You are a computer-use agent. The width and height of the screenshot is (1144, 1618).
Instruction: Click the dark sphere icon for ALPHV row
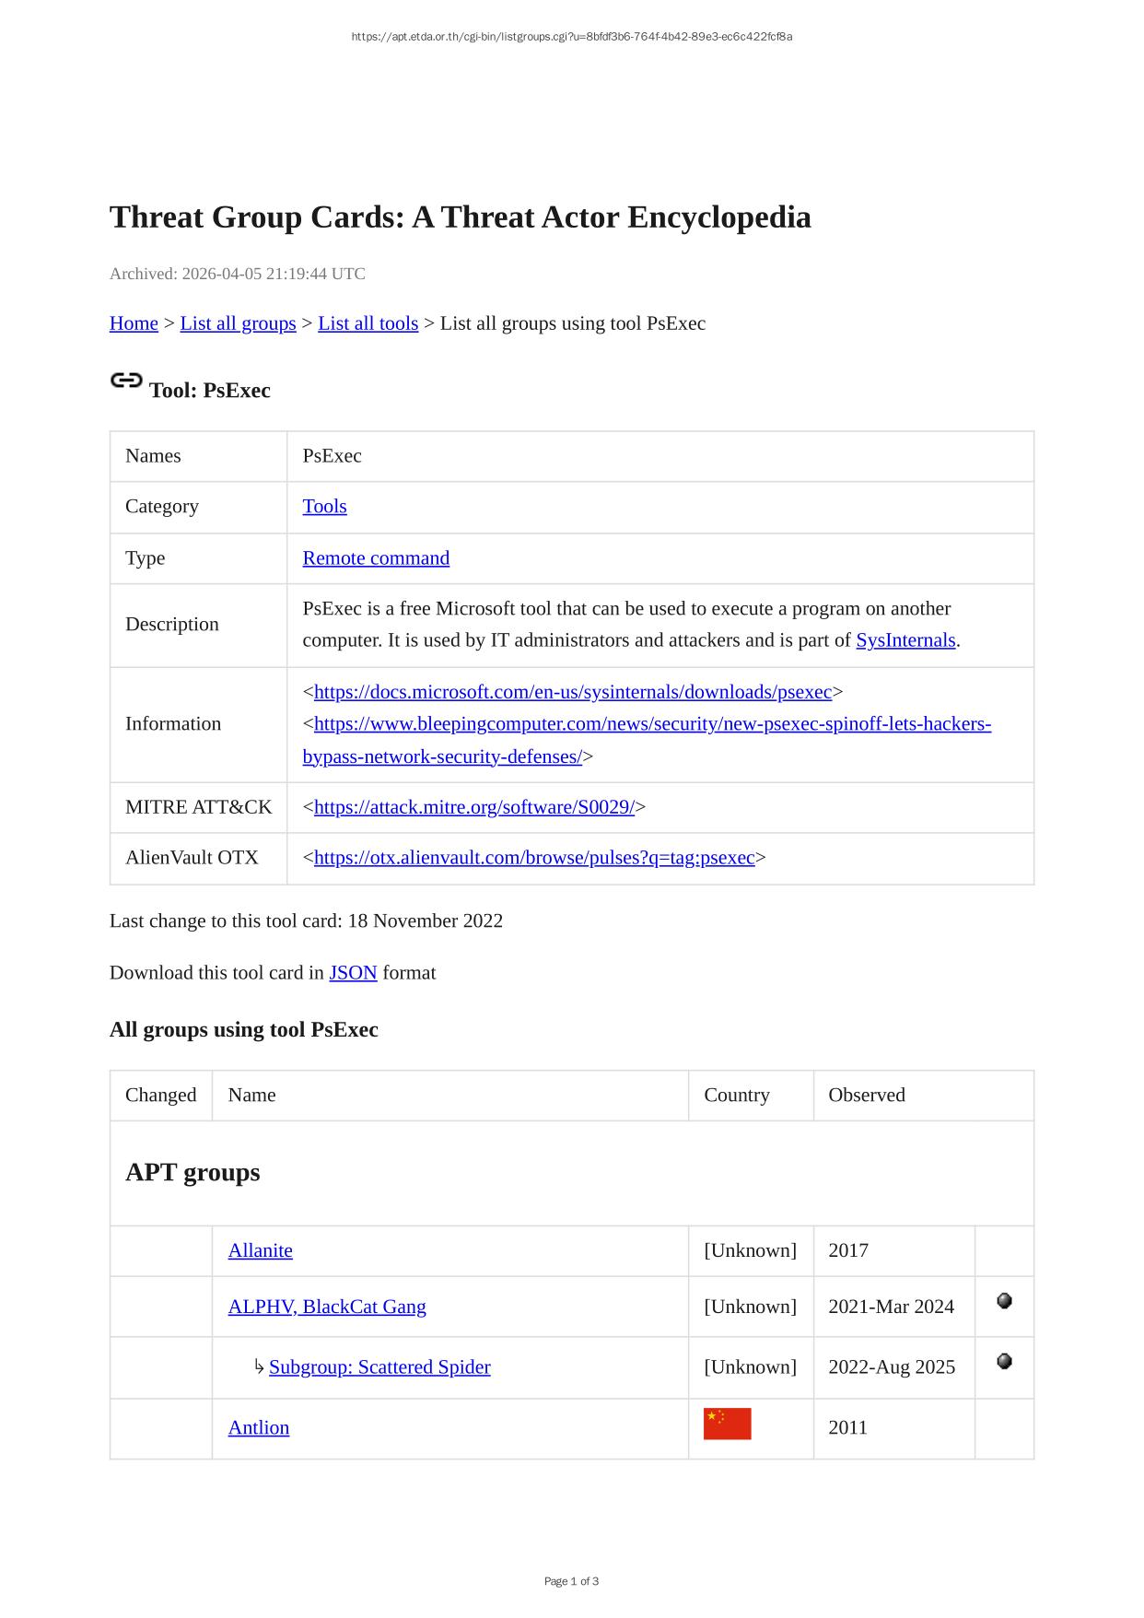coord(1004,1301)
